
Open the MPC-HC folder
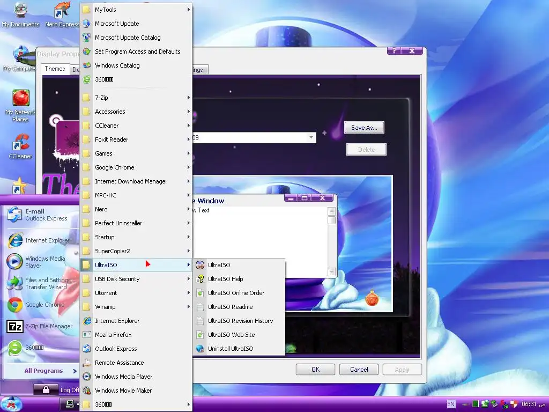[136, 195]
